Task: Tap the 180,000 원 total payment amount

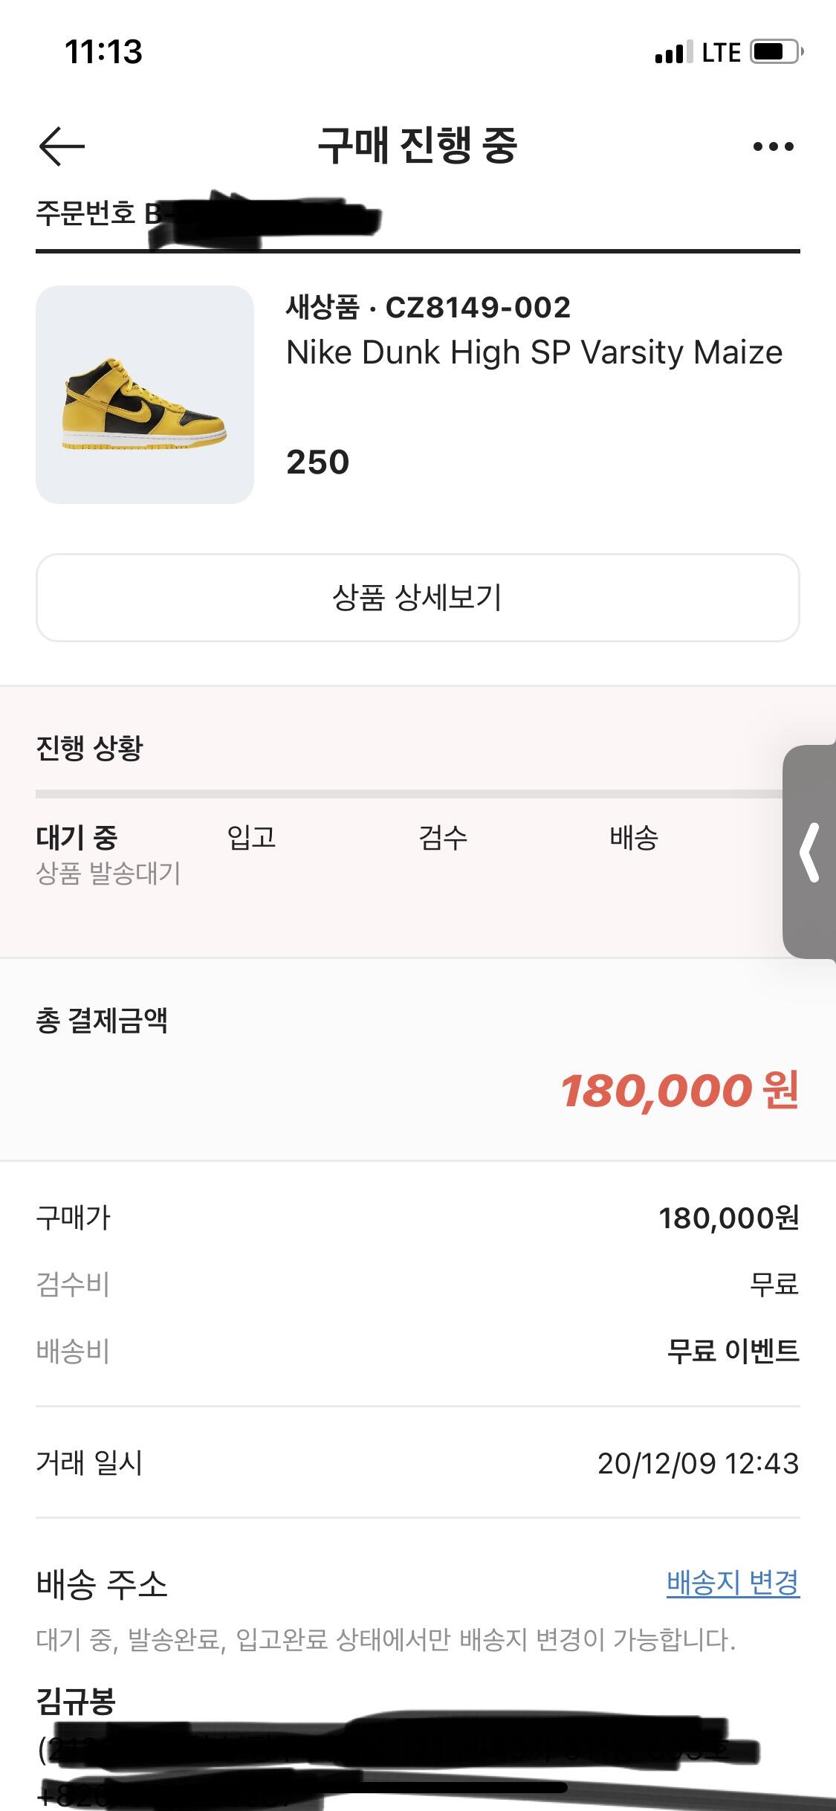Action: click(679, 1091)
